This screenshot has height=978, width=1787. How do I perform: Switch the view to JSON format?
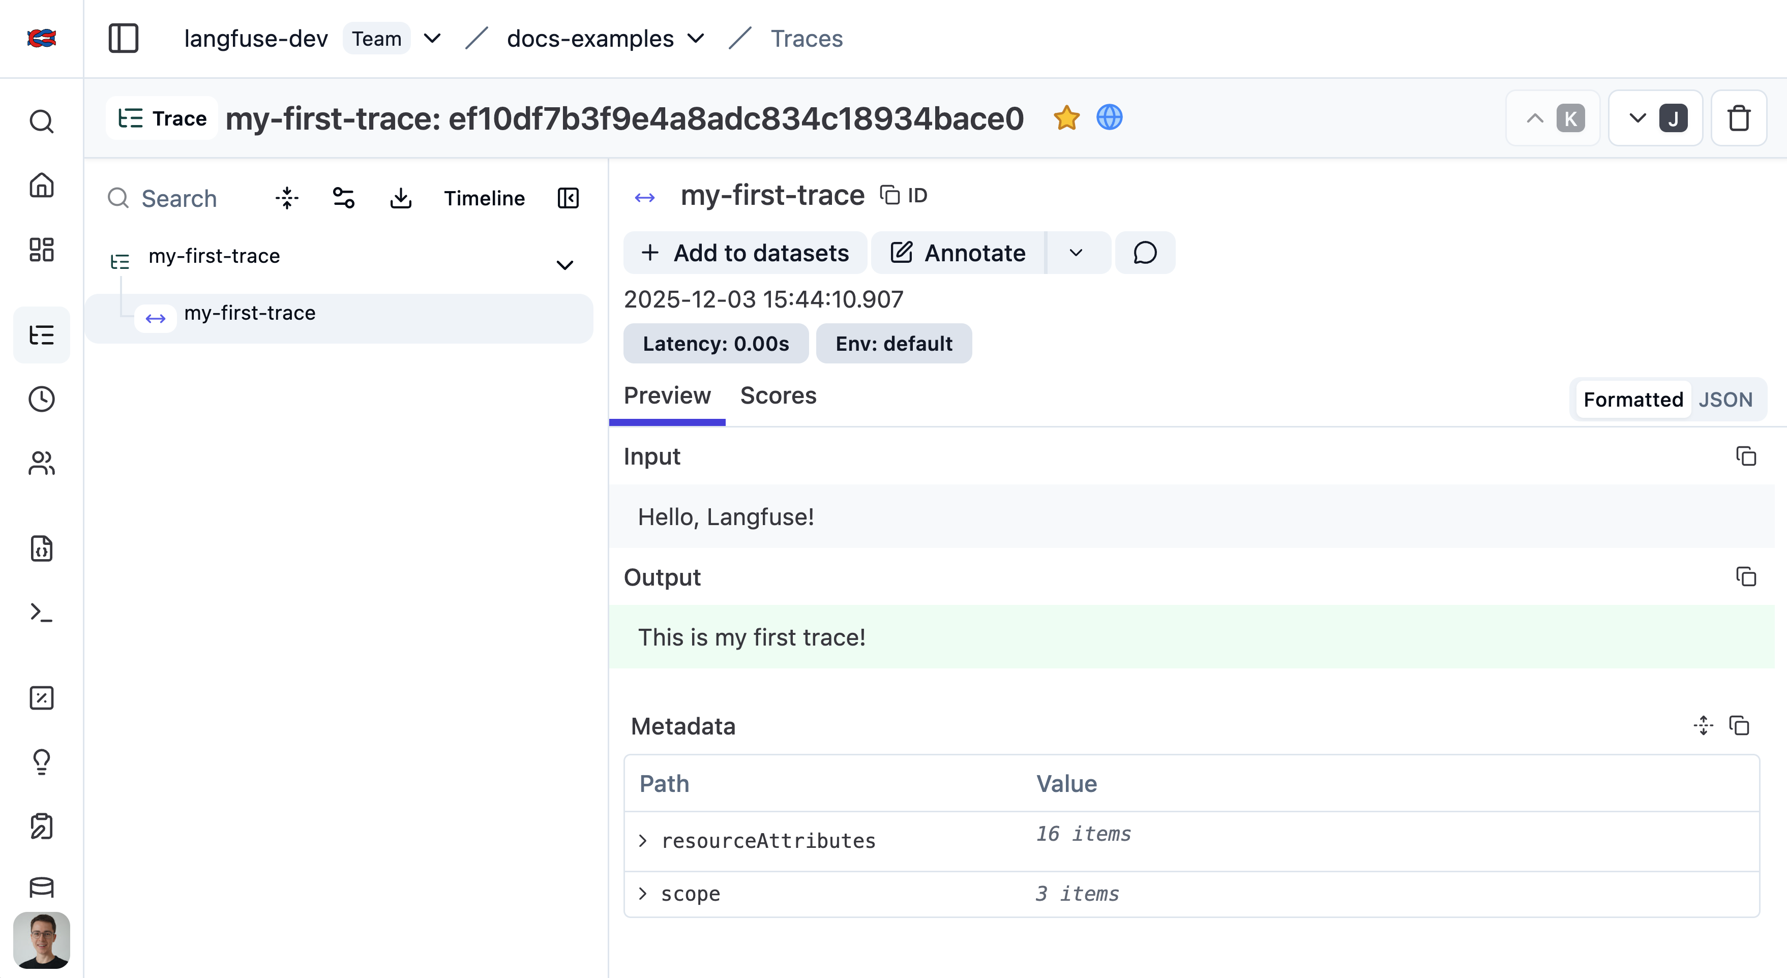click(x=1724, y=400)
